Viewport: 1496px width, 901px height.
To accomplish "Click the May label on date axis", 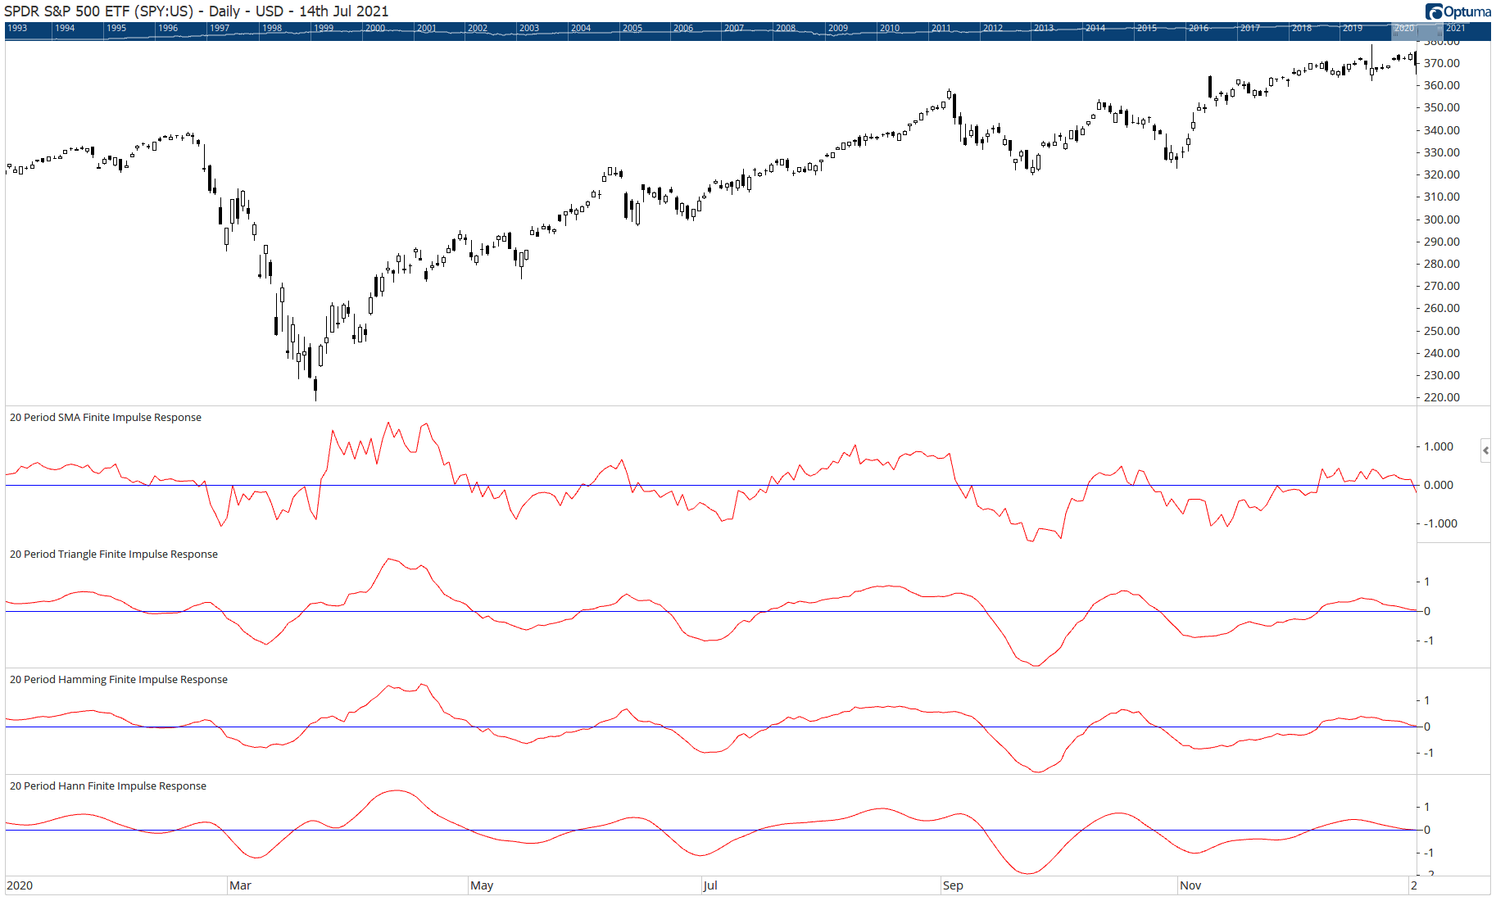I will (x=482, y=885).
